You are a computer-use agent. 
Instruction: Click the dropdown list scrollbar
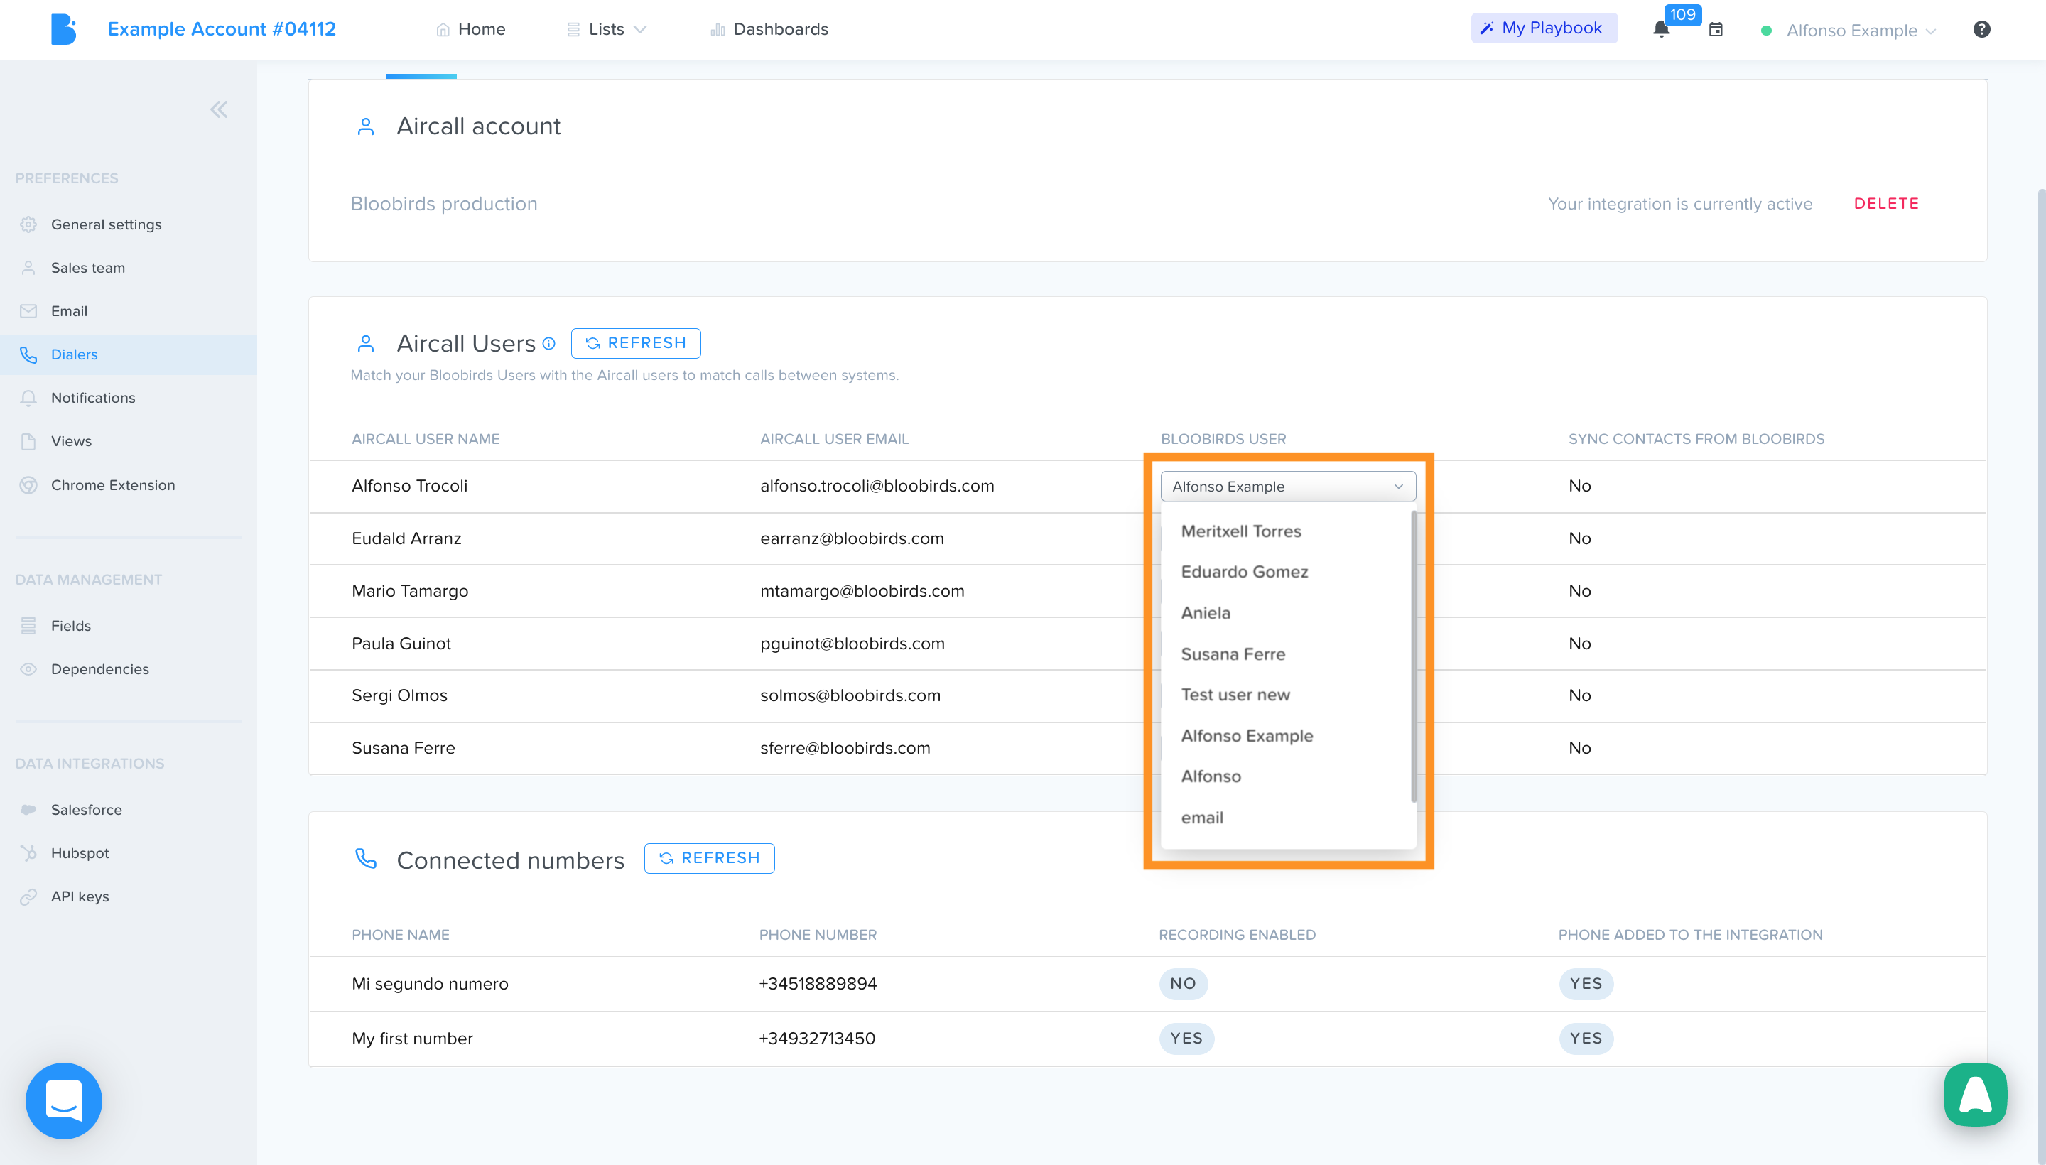(1413, 656)
